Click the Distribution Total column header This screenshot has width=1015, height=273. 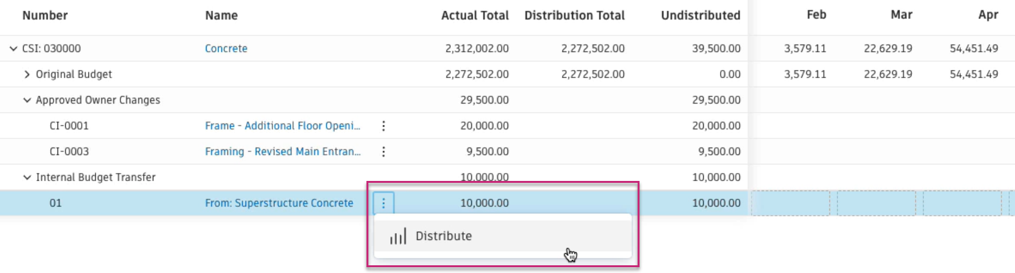click(x=574, y=15)
